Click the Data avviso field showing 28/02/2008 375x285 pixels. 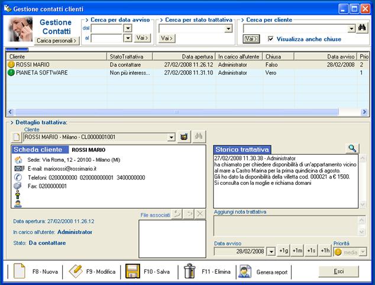pyautogui.click(x=240, y=251)
